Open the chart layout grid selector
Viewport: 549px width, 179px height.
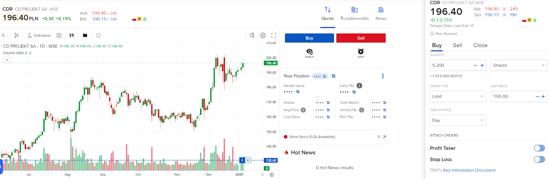click(x=59, y=35)
